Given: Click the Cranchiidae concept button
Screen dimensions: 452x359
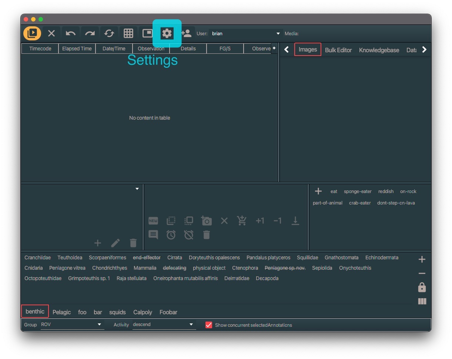Looking at the screenshot, I should (37, 257).
